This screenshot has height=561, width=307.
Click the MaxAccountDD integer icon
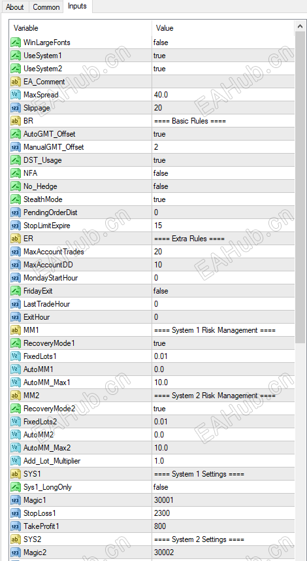coord(16,265)
